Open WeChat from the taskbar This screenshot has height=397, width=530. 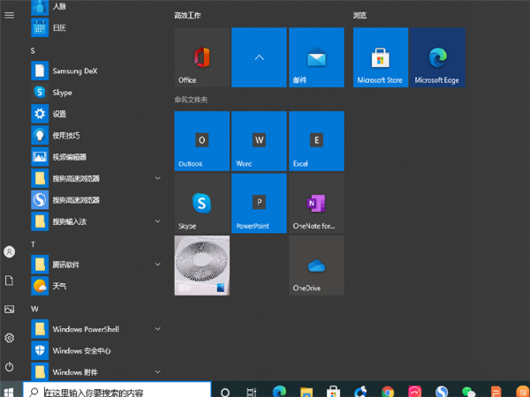[469, 393]
